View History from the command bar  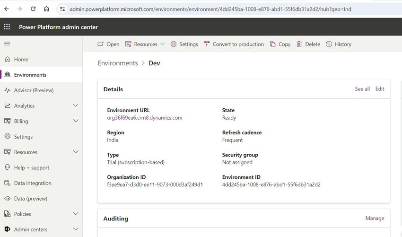click(x=343, y=44)
